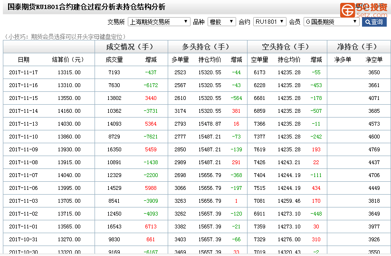Viewport: 391px width, 256px height.
Task: Click long position value 3174
Action: pos(180,111)
